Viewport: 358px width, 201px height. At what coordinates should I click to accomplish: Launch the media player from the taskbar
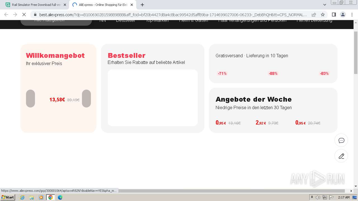pyautogui.click(x=41, y=197)
